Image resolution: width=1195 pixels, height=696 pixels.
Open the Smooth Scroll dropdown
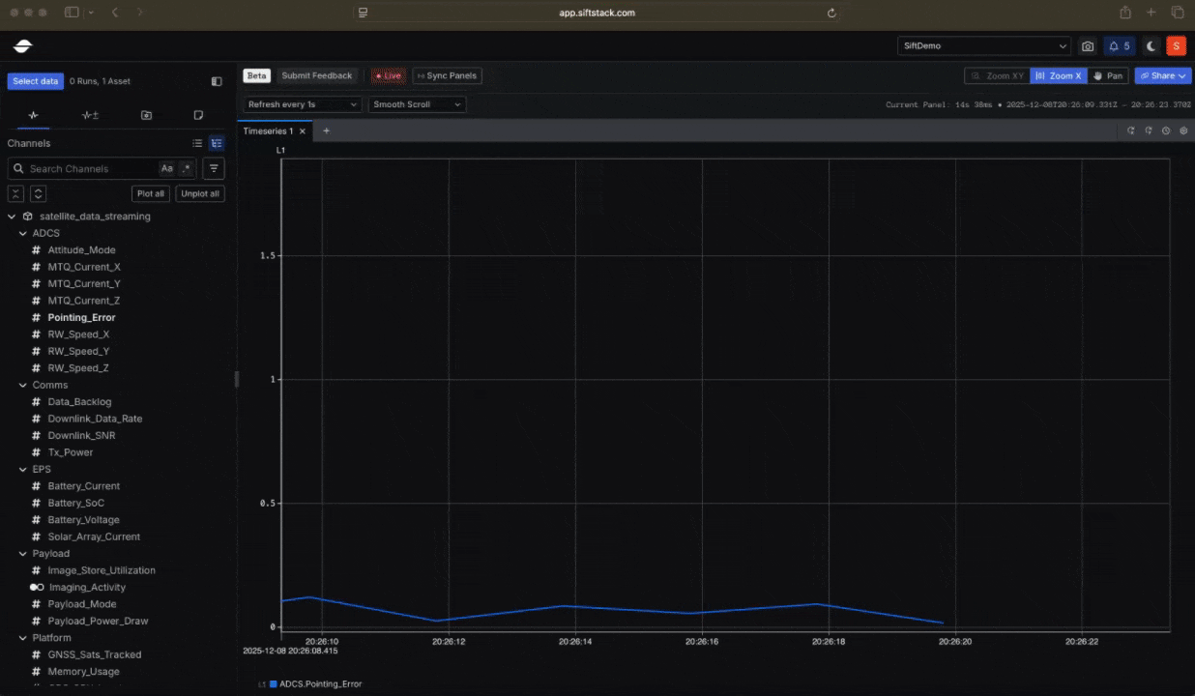417,104
